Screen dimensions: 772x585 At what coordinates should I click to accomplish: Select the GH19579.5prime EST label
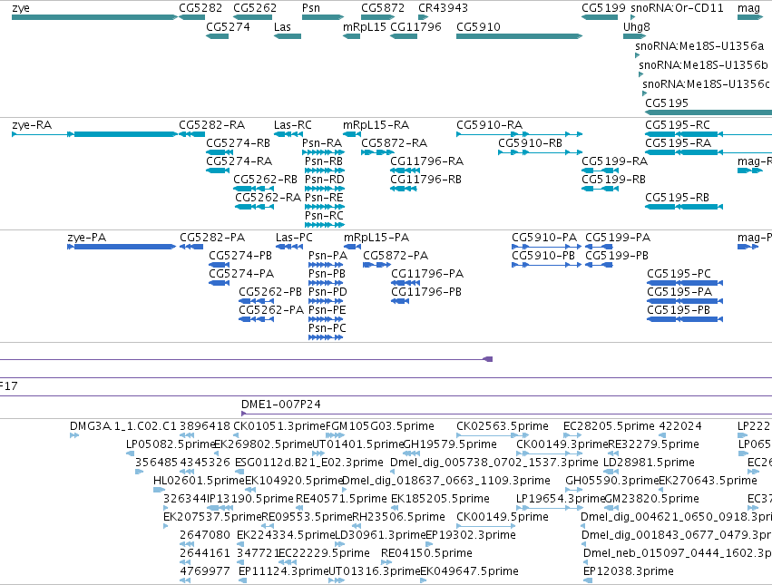click(450, 444)
